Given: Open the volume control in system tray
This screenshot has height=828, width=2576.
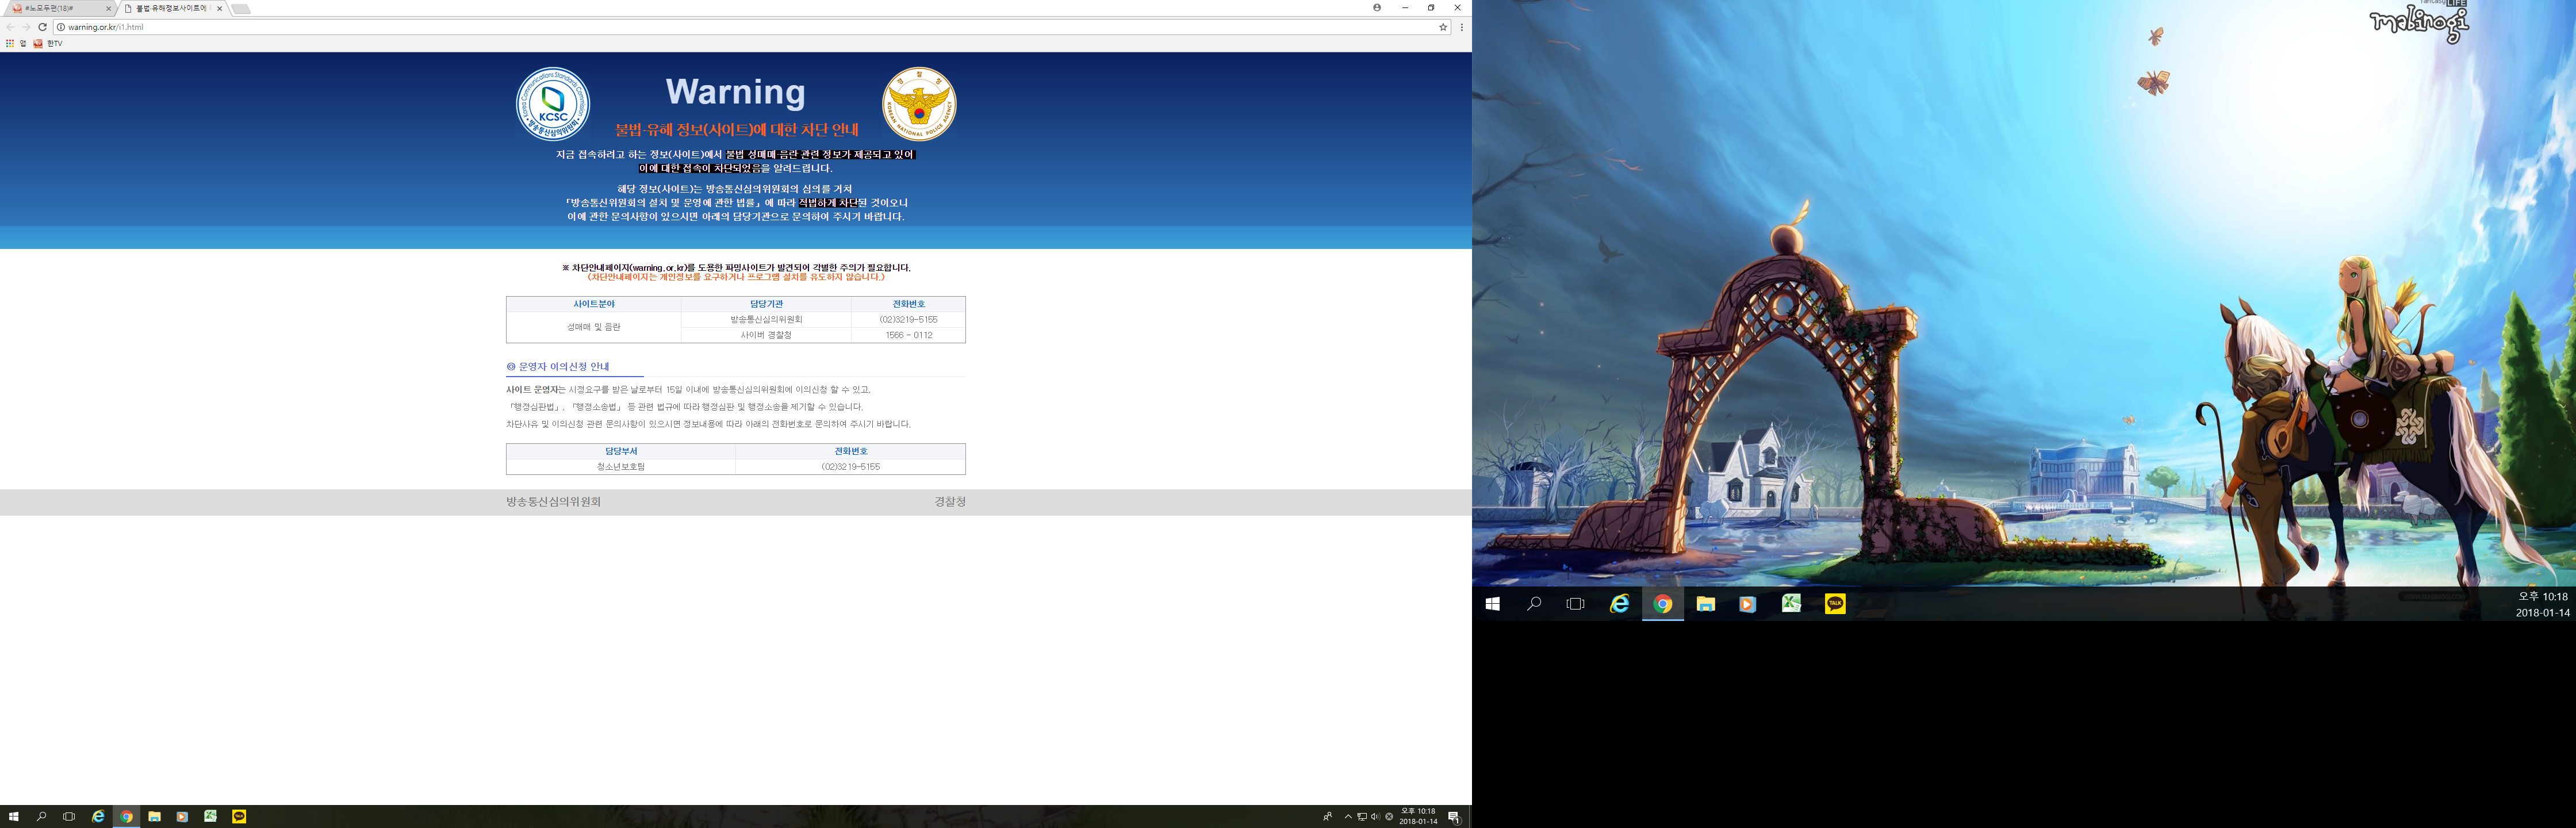Looking at the screenshot, I should tap(1375, 817).
